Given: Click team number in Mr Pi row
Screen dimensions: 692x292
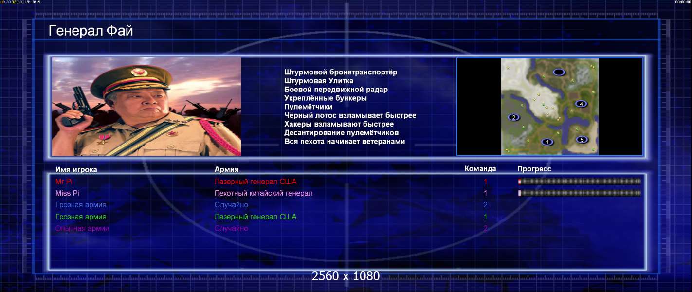Looking at the screenshot, I should point(485,182).
